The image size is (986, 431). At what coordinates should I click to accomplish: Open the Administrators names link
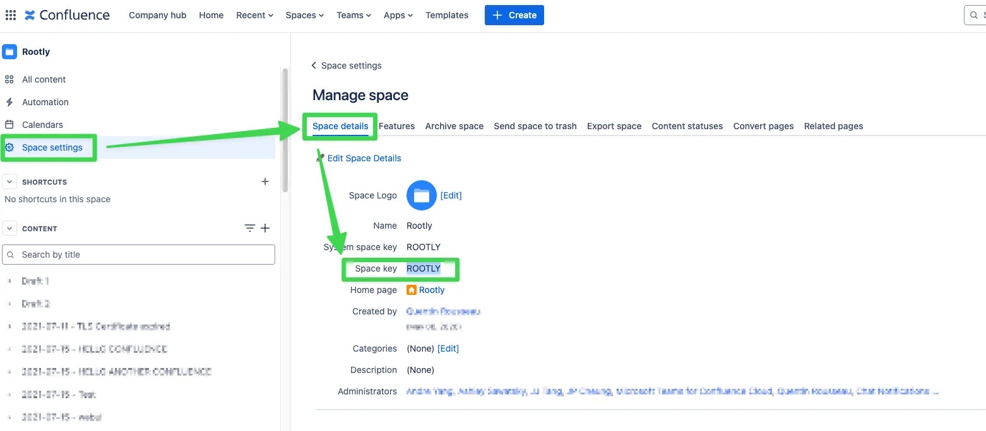(x=673, y=391)
